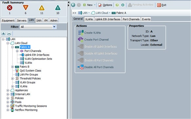Screen dimensions: 191x119
Task: Open the Options toolbar button
Action: pos(105,5)
